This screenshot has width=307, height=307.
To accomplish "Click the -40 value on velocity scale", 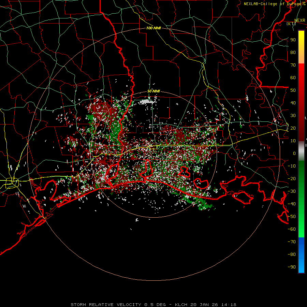I will pyautogui.click(x=292, y=204).
